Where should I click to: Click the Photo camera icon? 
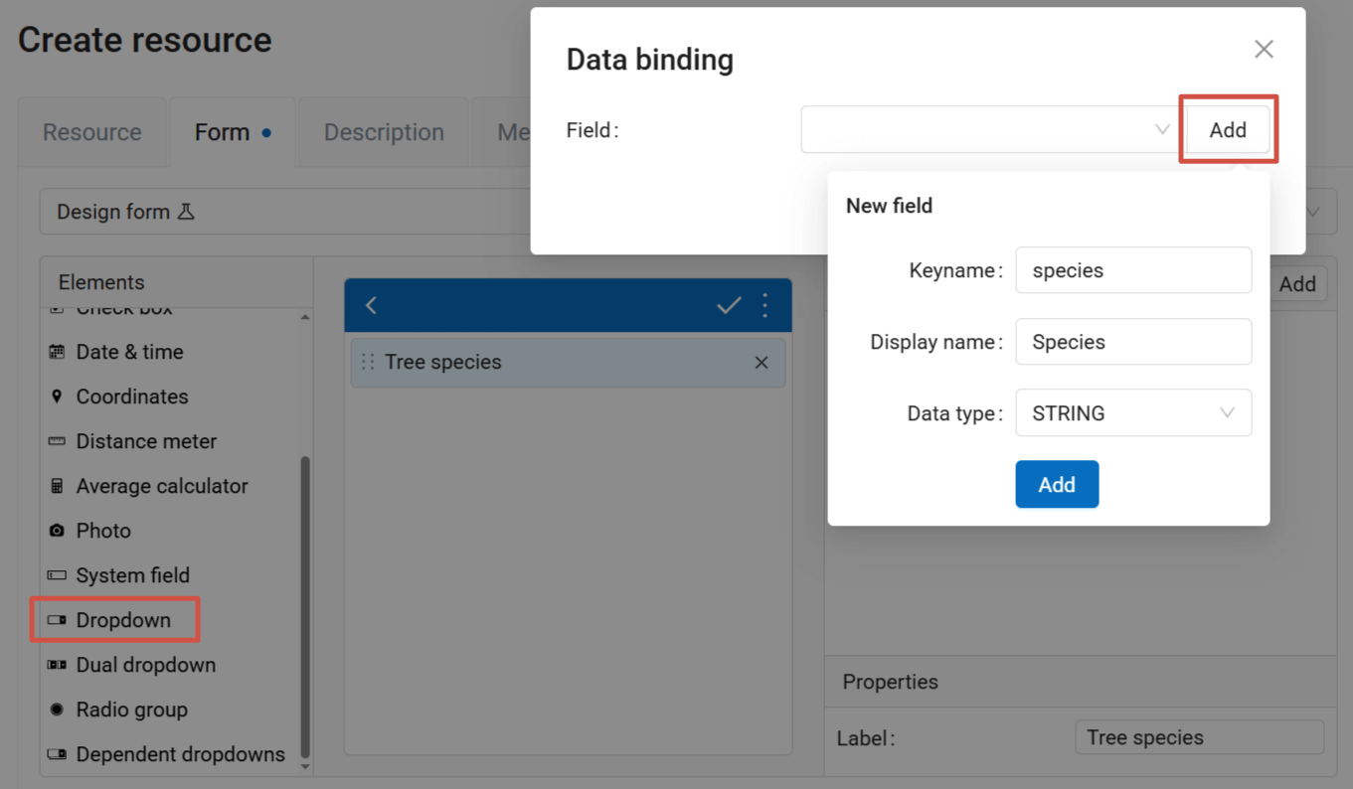(57, 531)
